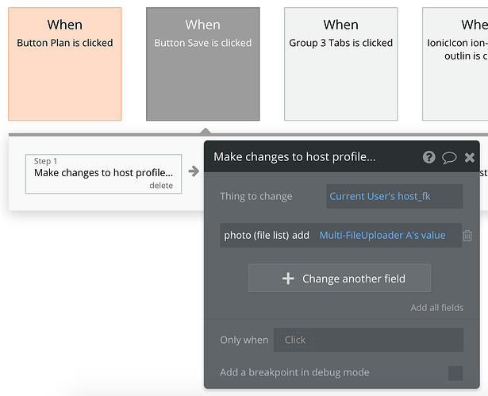This screenshot has width=488, height=396.
Task: Click the comment speech bubble icon
Action: pos(449,157)
